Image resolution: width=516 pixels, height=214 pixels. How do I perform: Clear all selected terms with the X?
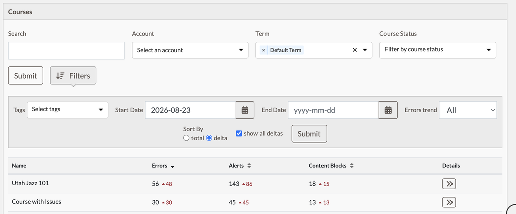point(355,50)
